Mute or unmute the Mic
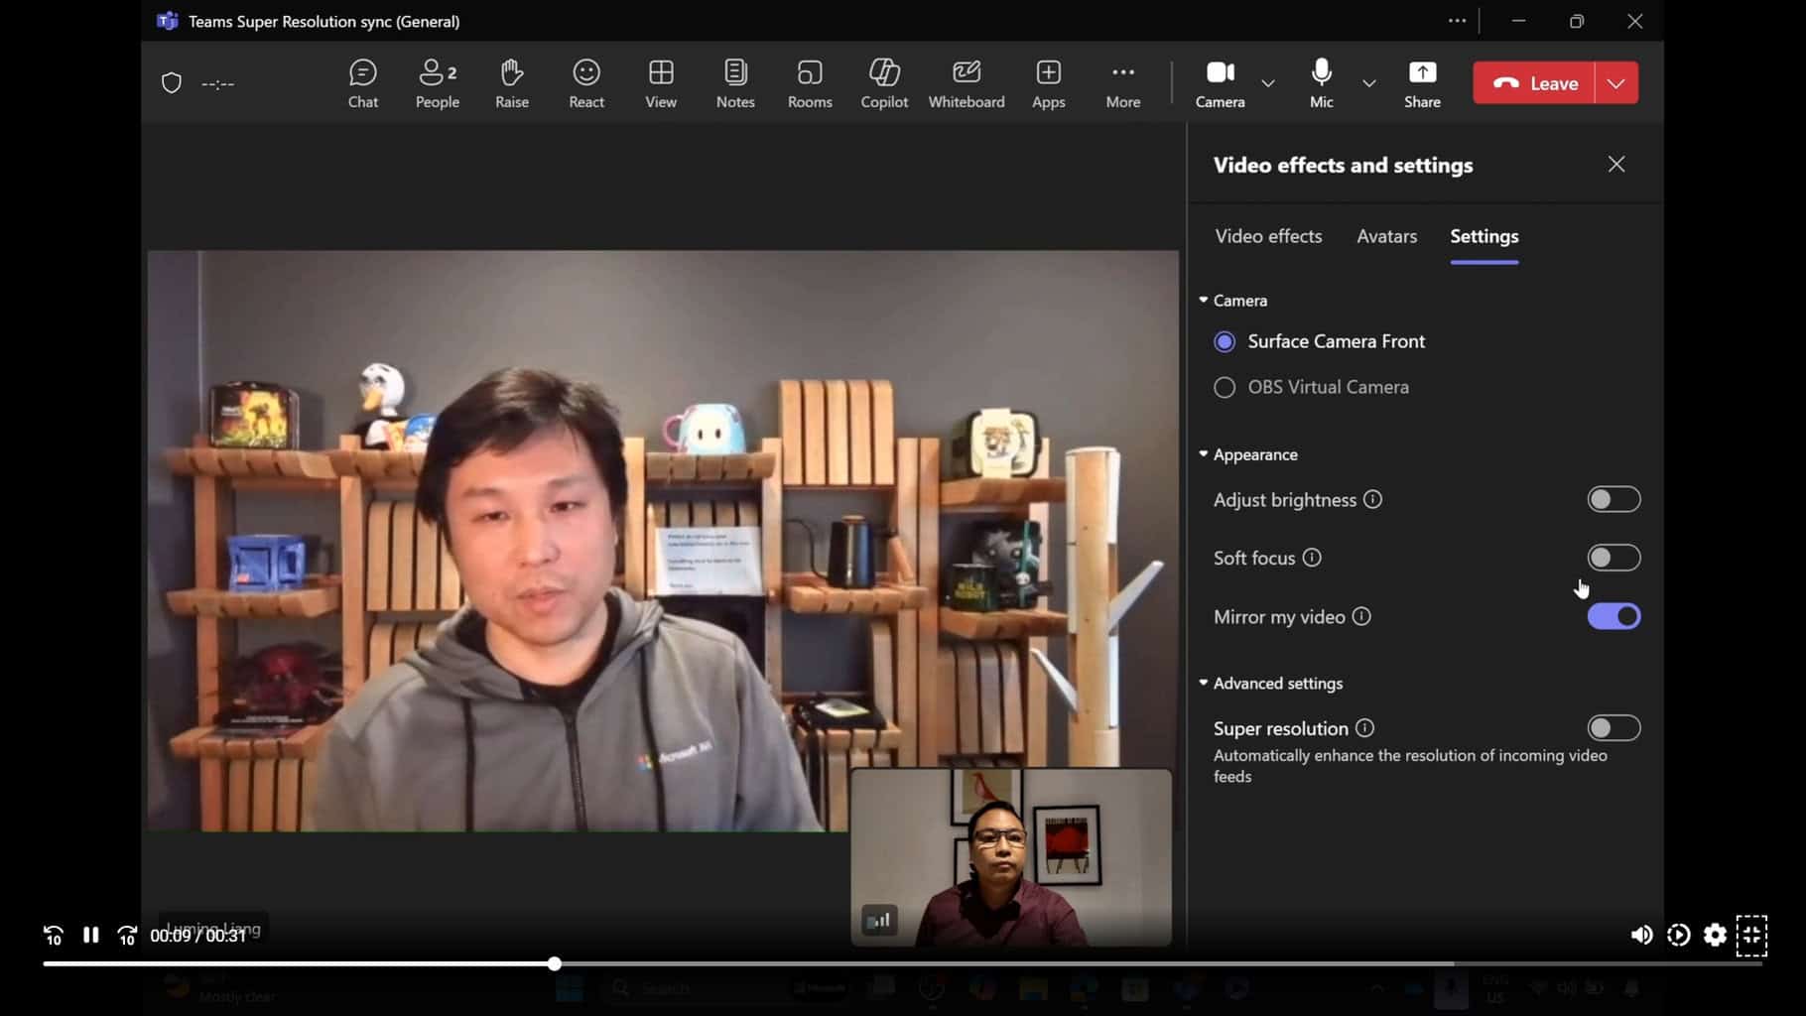This screenshot has height=1016, width=1806. pos(1321,83)
